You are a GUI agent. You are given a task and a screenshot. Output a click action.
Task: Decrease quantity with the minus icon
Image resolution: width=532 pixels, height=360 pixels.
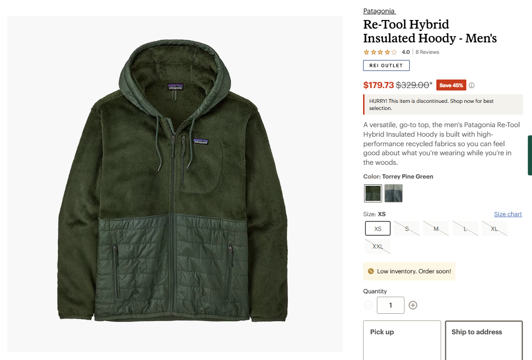coord(368,305)
